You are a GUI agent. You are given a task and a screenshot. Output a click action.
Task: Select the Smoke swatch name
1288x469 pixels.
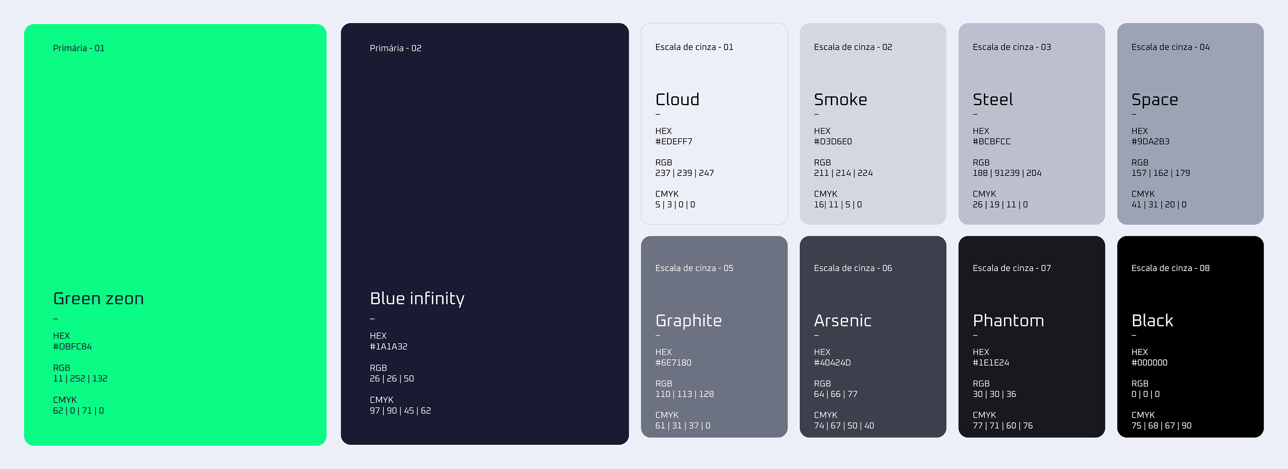coord(841,99)
